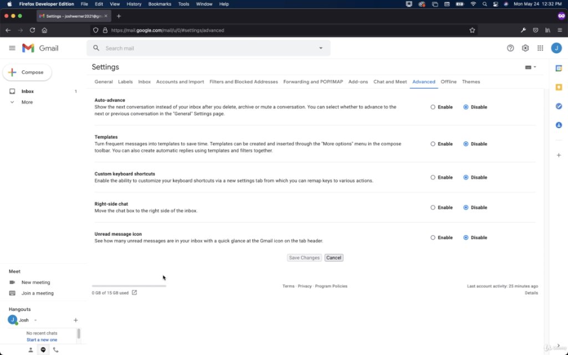Open the Calendar side panel icon
The image size is (568, 355).
coord(559,68)
